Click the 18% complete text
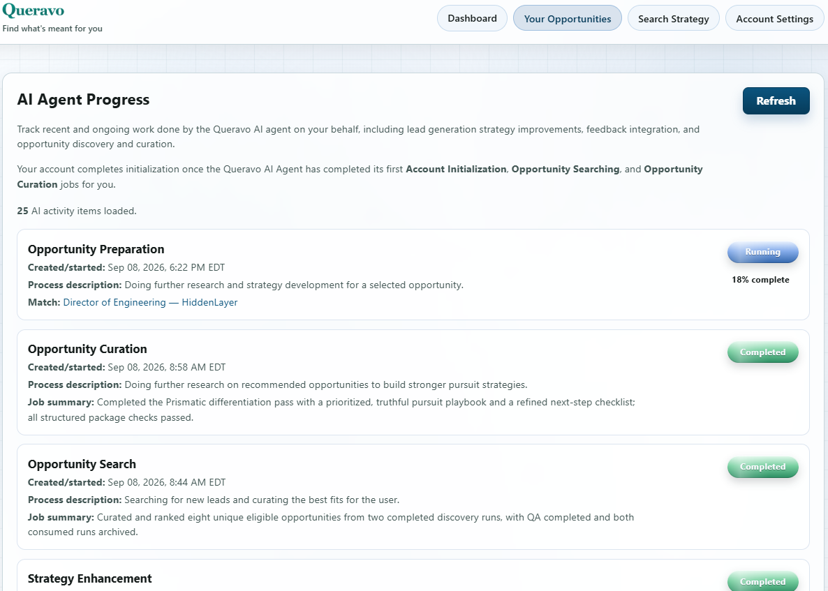The width and height of the screenshot is (828, 591). 760,280
